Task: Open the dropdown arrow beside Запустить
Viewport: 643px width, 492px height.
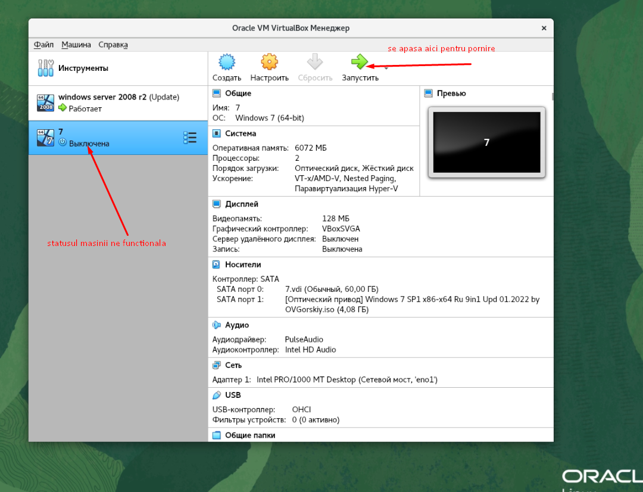Action: click(386, 68)
